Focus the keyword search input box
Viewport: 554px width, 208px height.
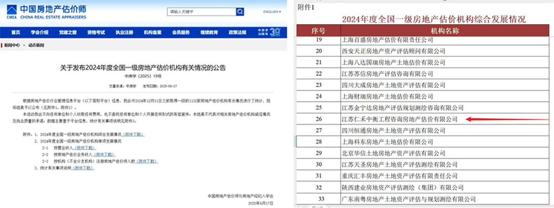click(x=202, y=12)
